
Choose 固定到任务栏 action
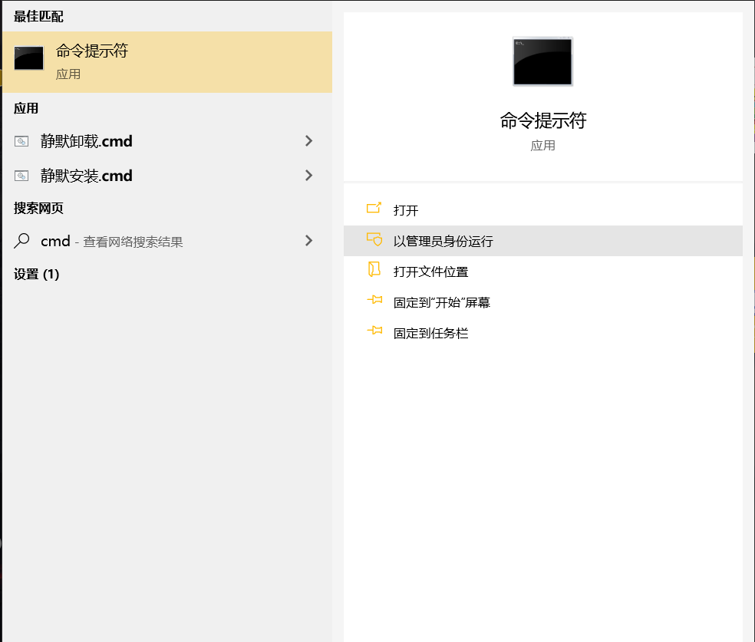coord(543,333)
